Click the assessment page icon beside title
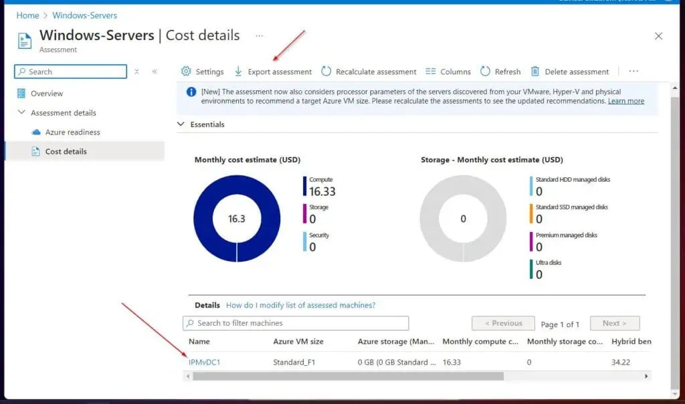This screenshot has width=685, height=404. (25, 41)
